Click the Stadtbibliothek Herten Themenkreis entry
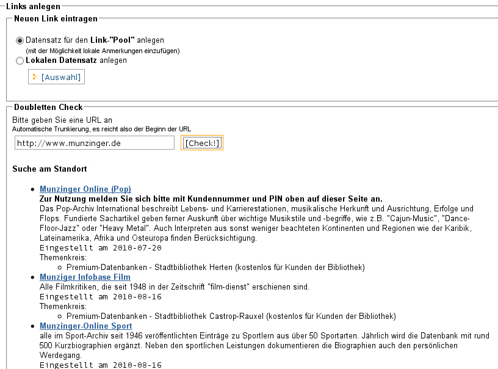 point(215,268)
